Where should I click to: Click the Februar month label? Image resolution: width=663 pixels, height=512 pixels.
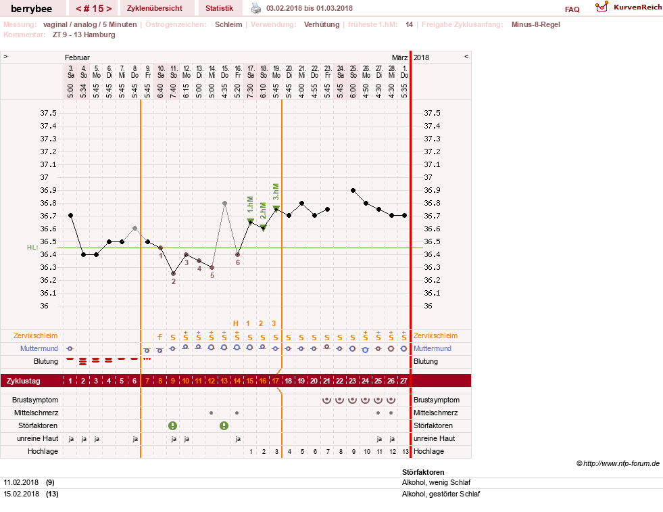[x=77, y=57]
